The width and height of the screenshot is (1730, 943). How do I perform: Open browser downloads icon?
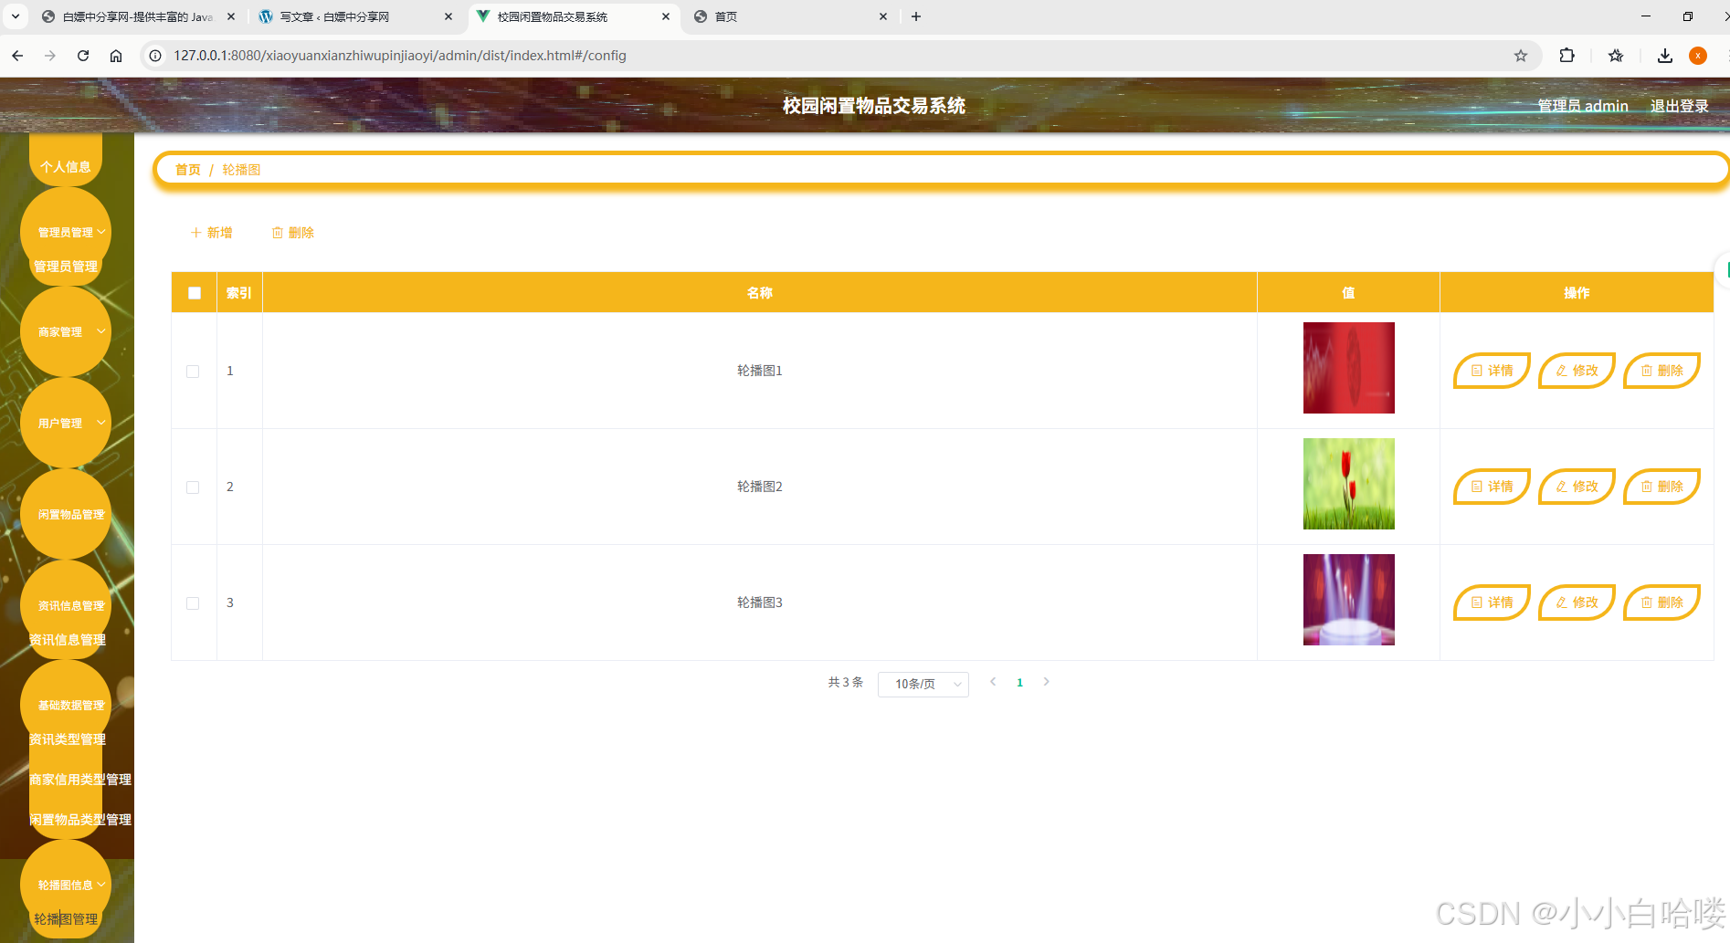click(x=1665, y=56)
